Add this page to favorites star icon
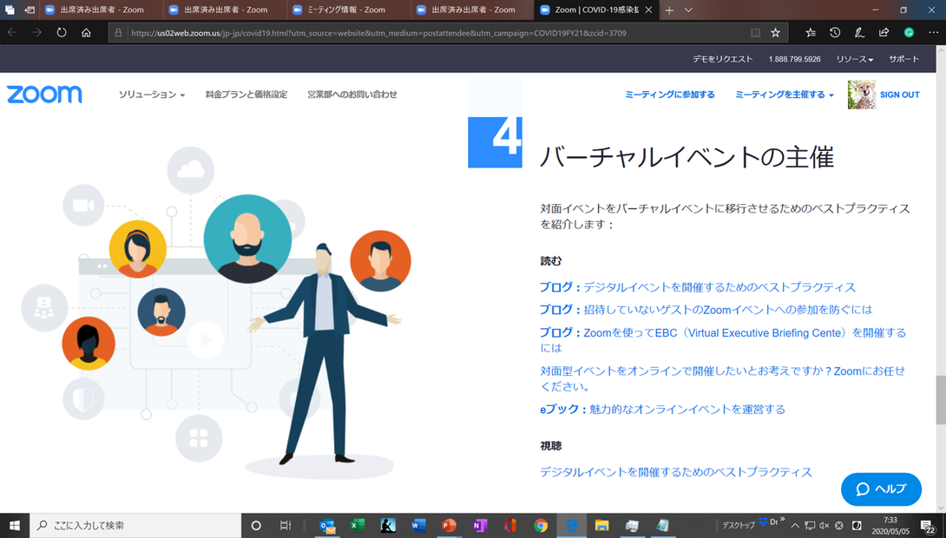This screenshot has width=946, height=538. click(775, 33)
